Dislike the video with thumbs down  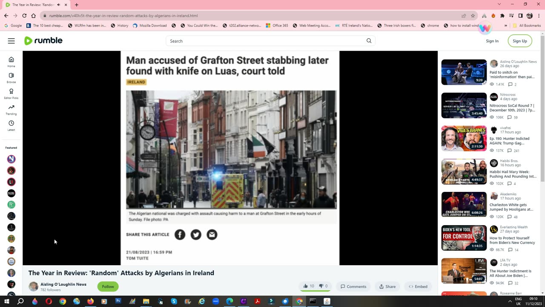click(323, 287)
